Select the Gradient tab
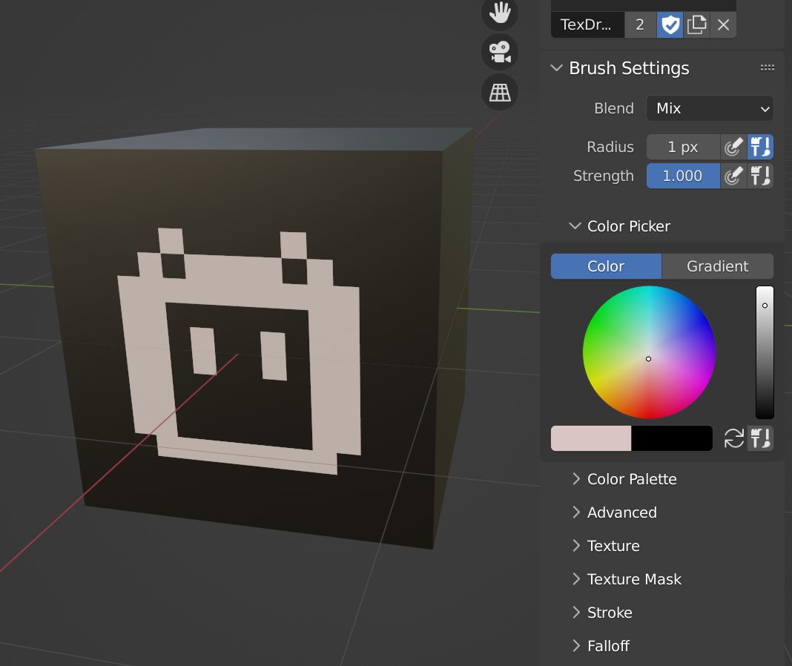The image size is (792, 666). pyautogui.click(x=717, y=266)
